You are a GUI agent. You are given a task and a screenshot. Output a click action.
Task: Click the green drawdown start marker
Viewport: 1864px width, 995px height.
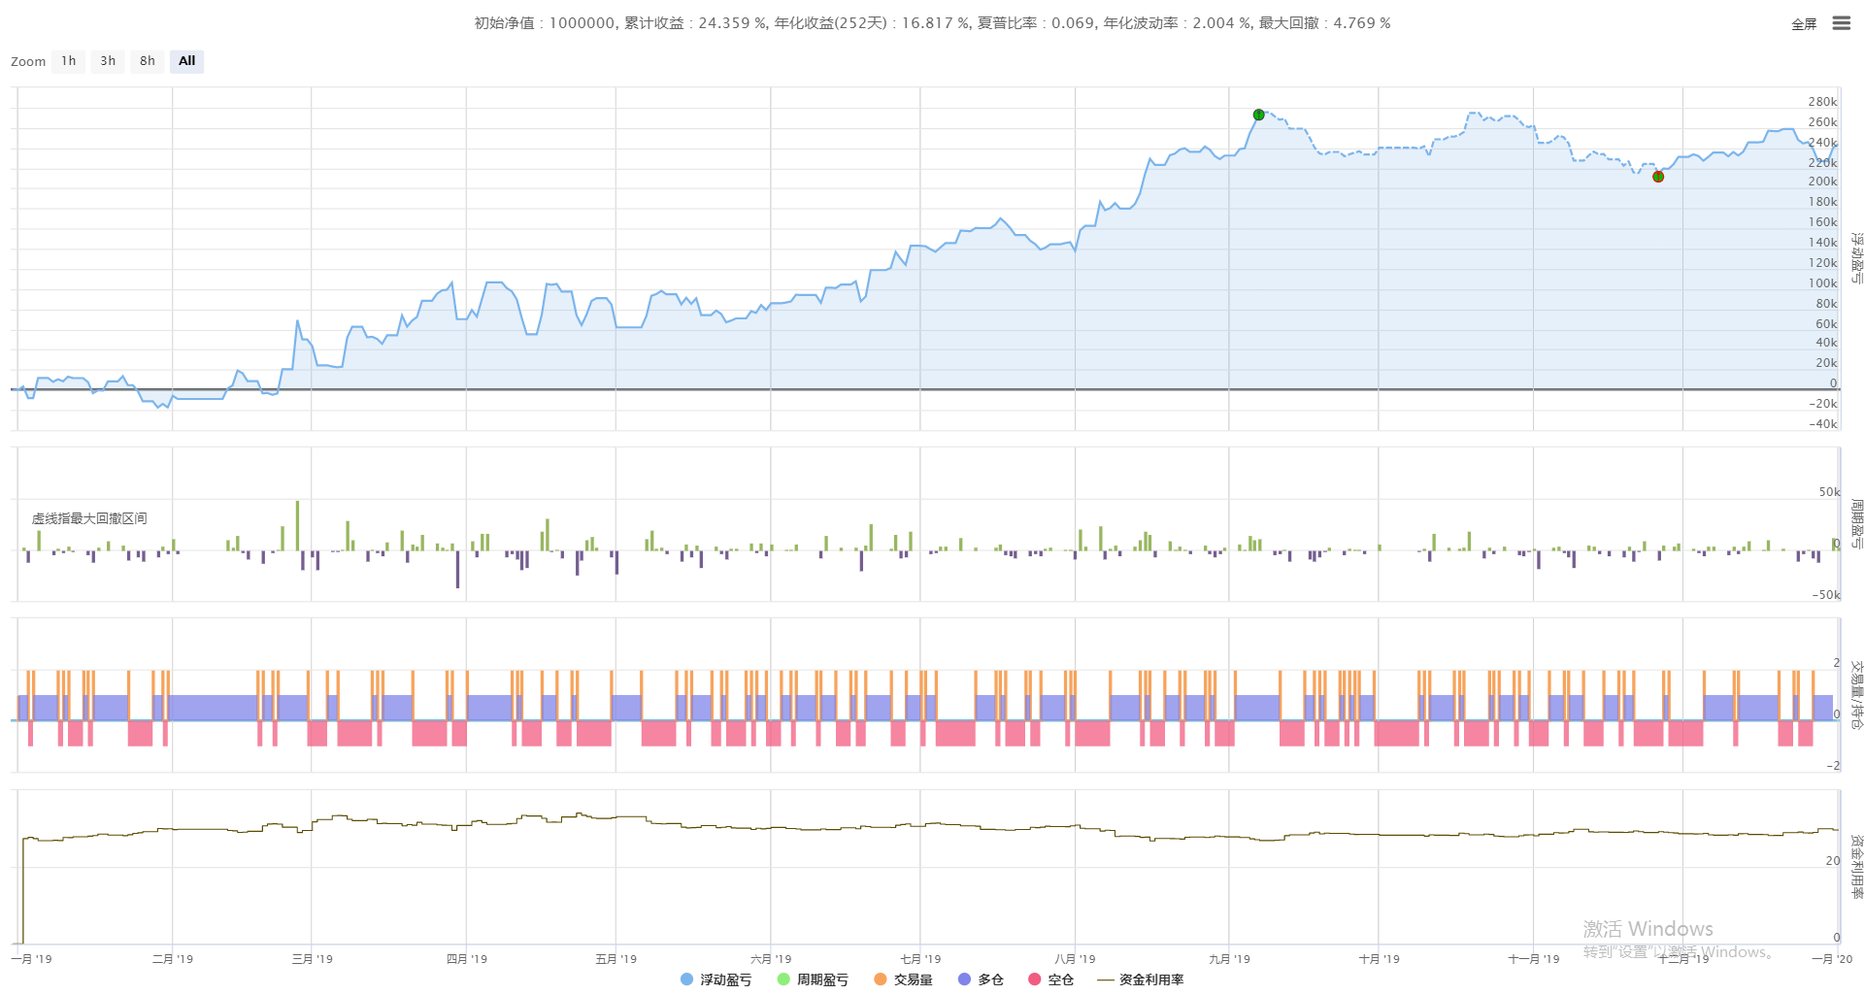(1258, 115)
